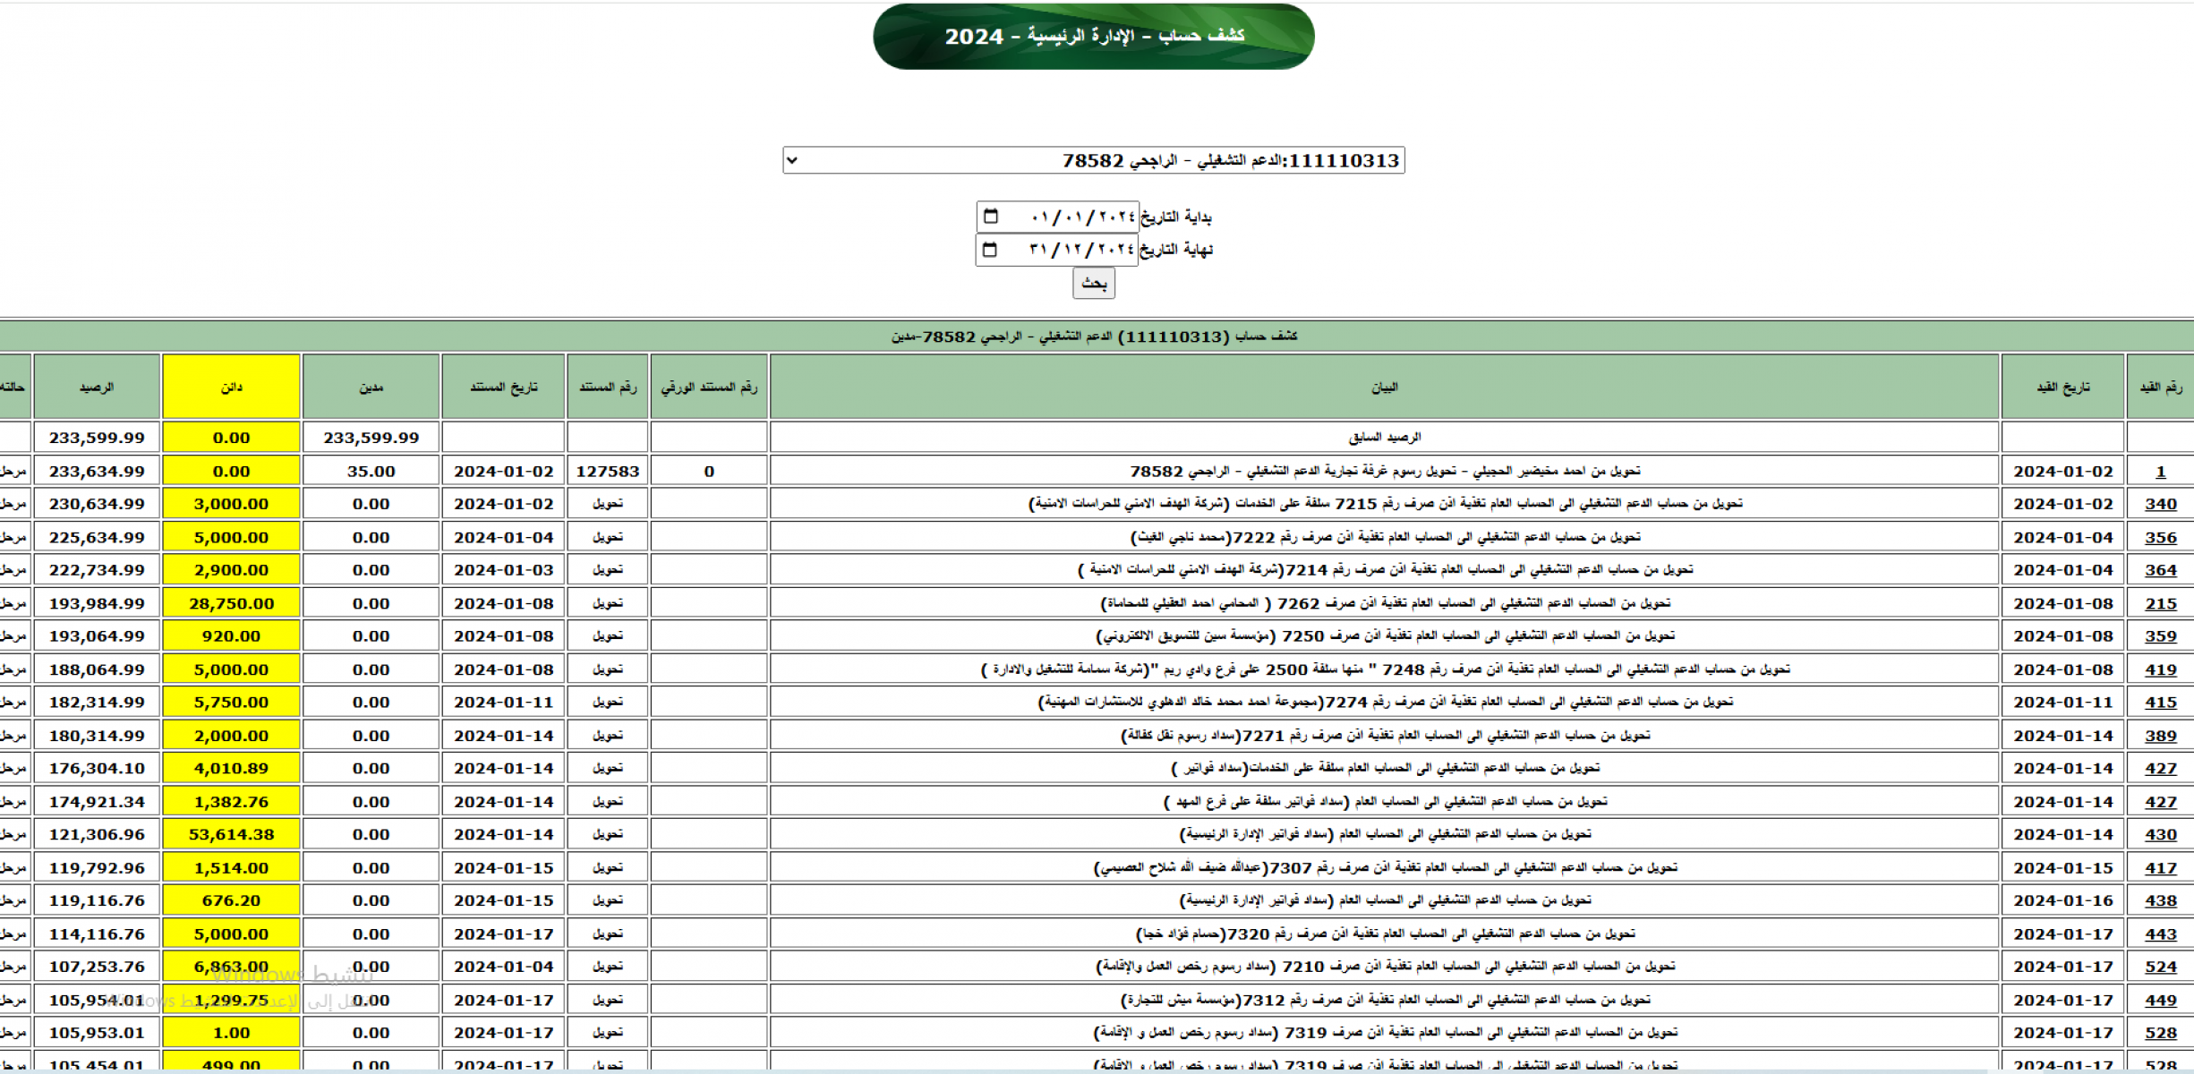Screen dimensions: 2194x1074
Task: Open entry number 215 link
Action: 2160,603
